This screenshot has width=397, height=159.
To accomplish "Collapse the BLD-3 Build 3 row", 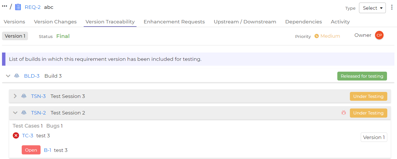I will coord(8,76).
